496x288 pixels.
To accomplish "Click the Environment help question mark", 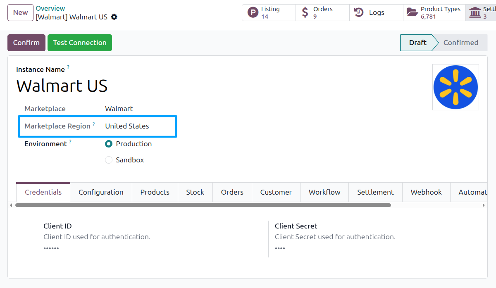I will pyautogui.click(x=70, y=142).
